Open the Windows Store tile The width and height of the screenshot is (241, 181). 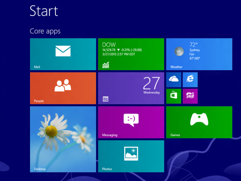pos(174,96)
